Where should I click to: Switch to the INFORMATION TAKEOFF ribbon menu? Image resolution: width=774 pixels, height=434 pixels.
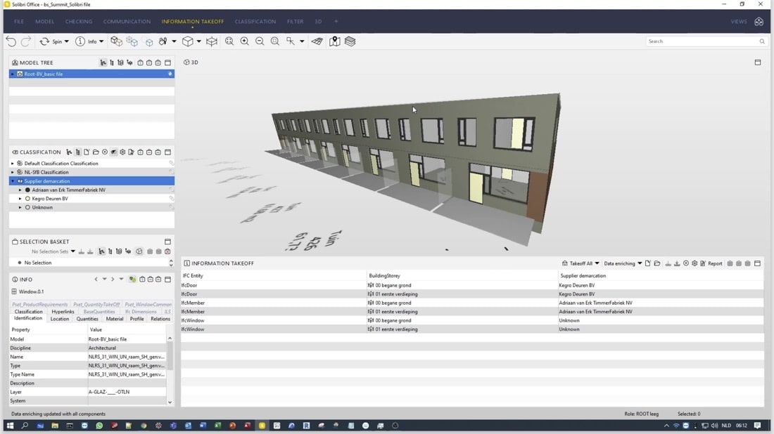point(192,21)
